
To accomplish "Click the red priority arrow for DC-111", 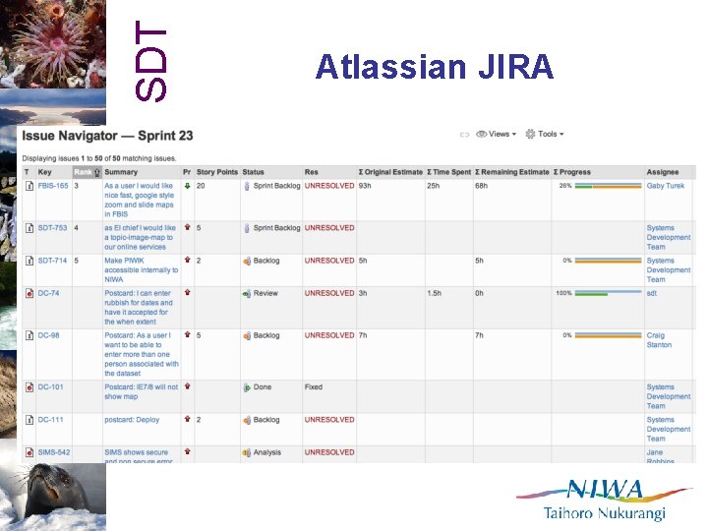I will [x=188, y=419].
